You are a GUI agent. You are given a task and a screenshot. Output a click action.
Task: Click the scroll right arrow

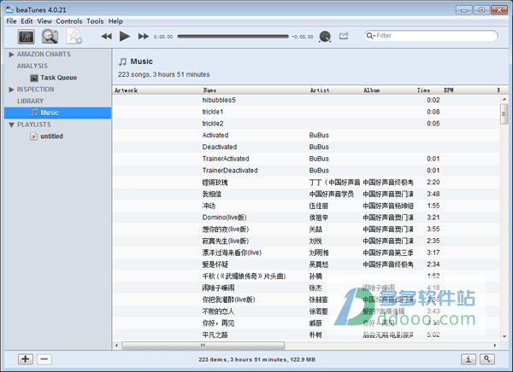click(x=495, y=346)
